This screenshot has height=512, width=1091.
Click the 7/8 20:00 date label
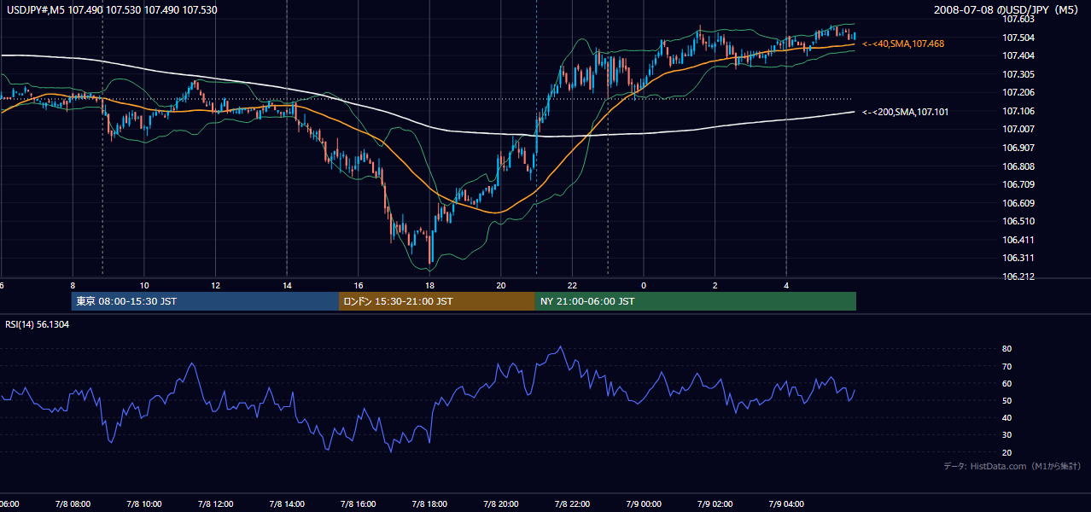[x=501, y=504]
